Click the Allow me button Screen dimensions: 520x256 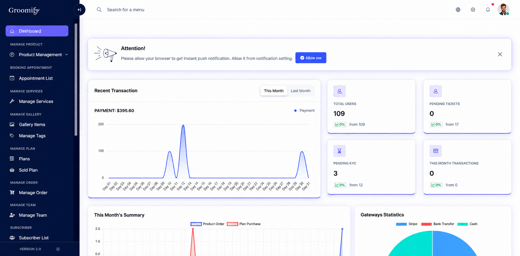coord(311,58)
